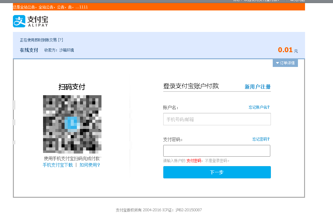The image size is (333, 222).
Task: Click the red 支付密码 hint text
Action: (x=194, y=161)
